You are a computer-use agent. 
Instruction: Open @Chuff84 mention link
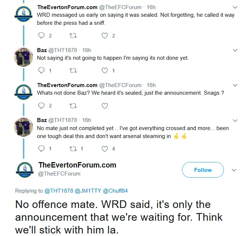(x=116, y=191)
